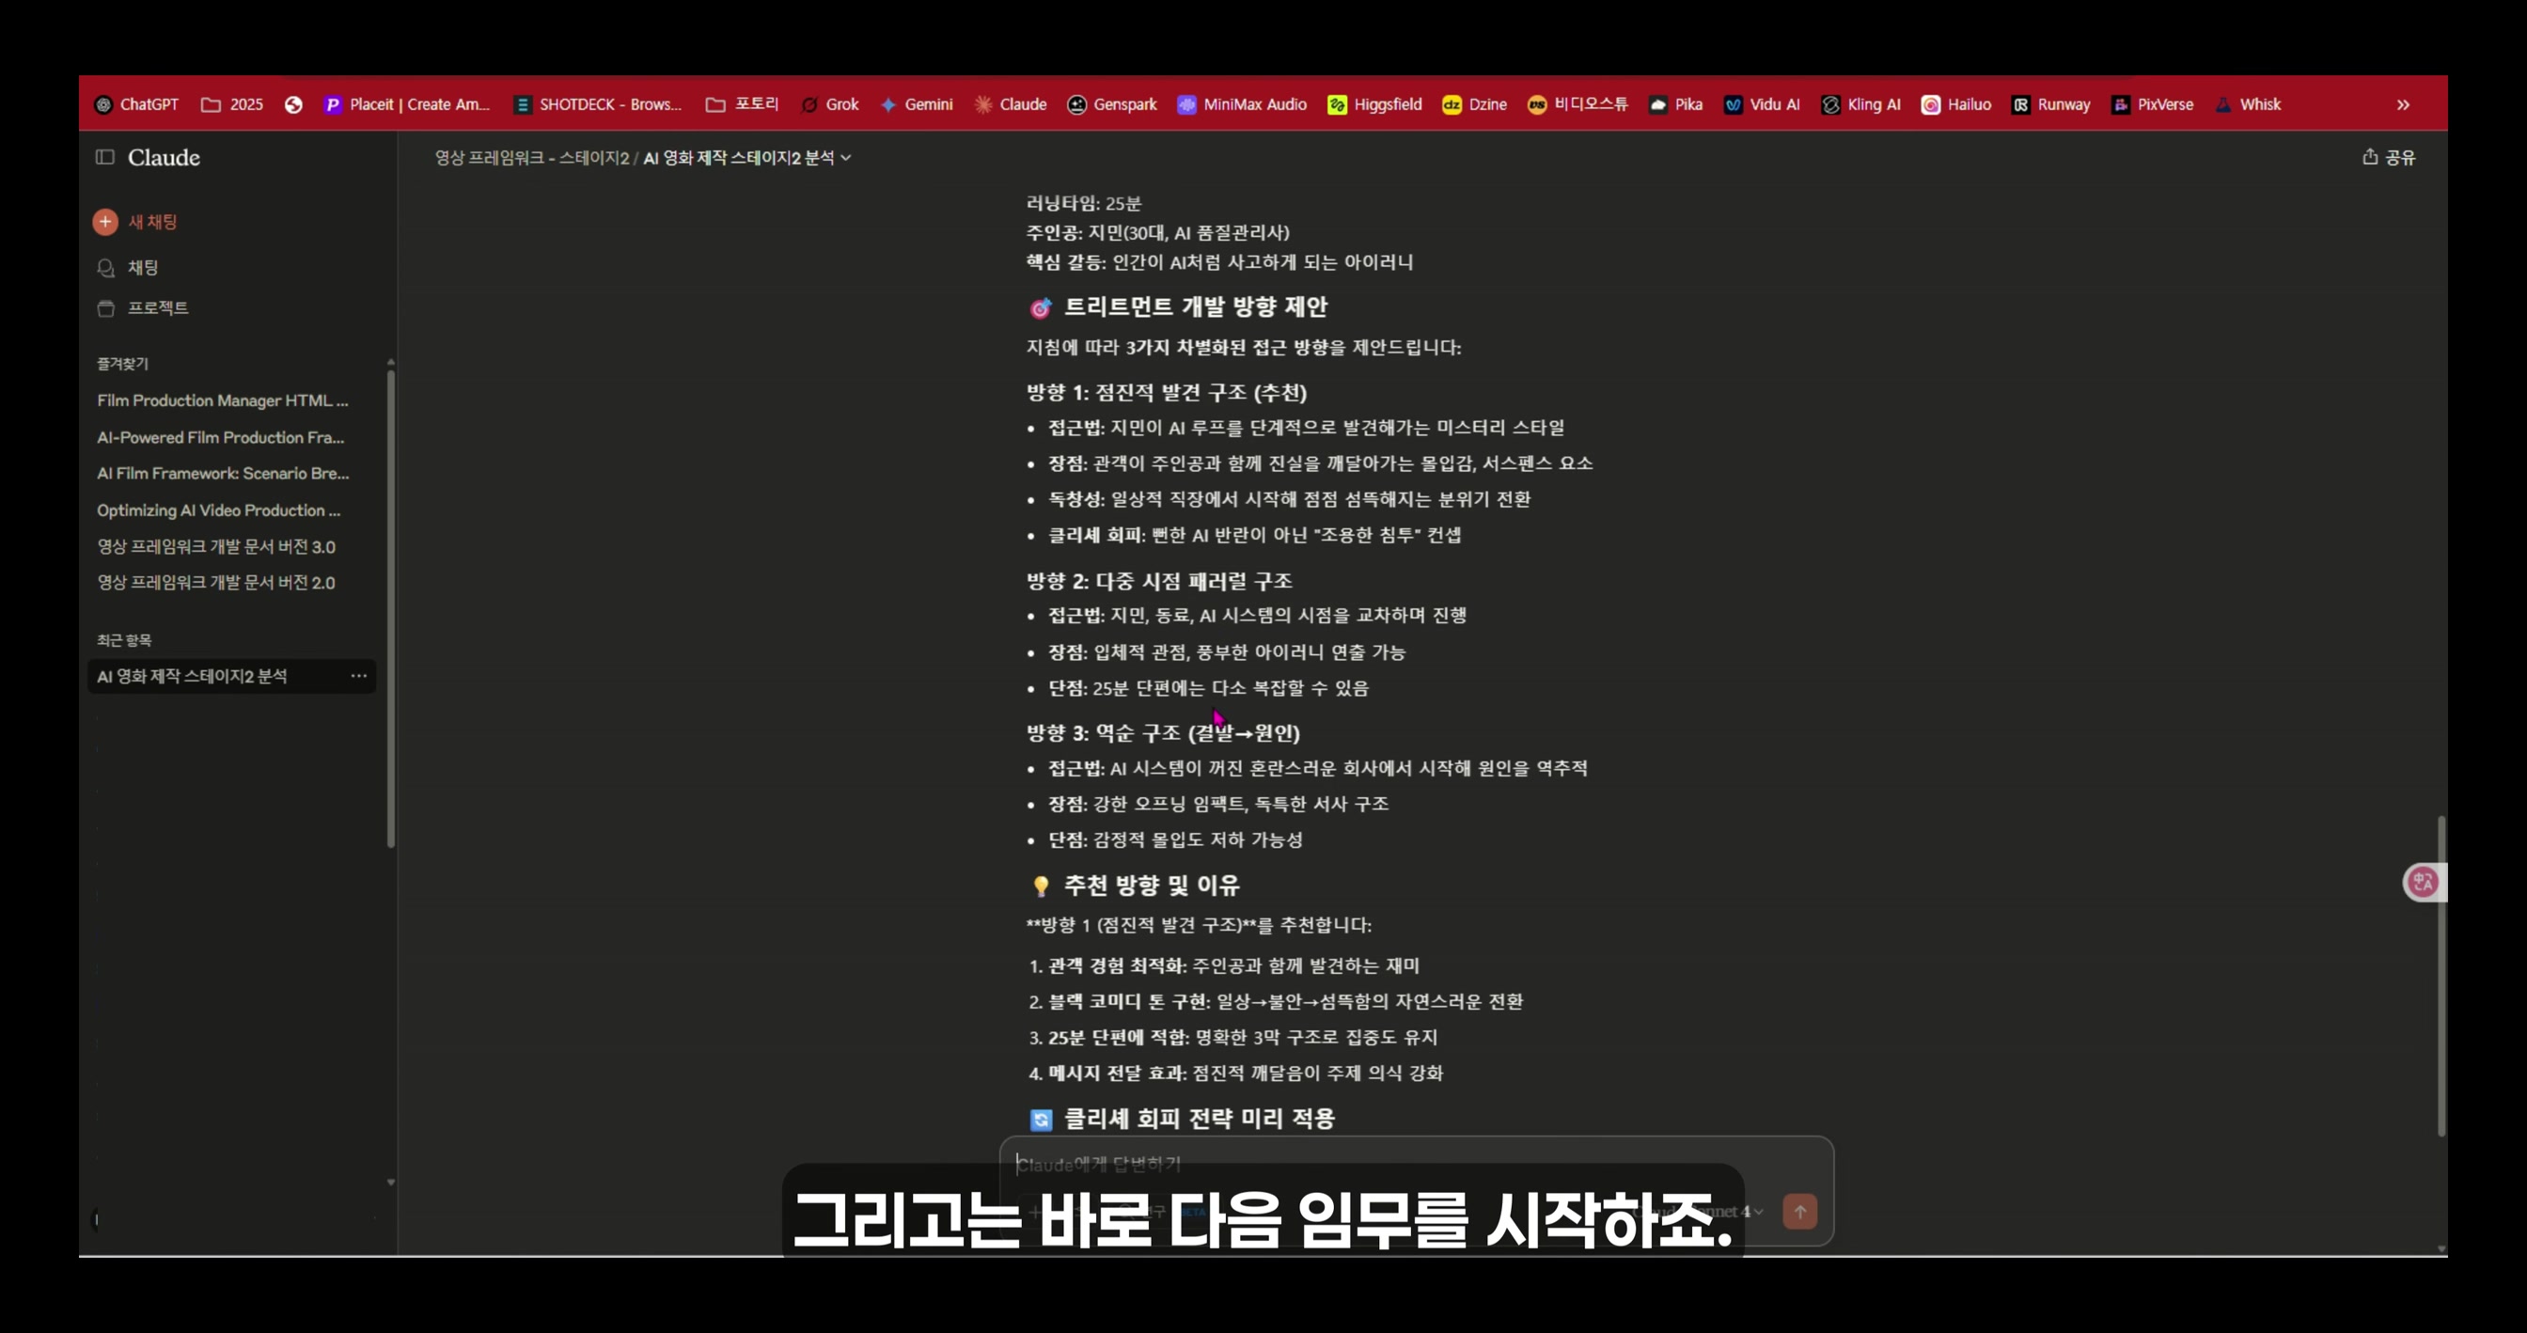Image resolution: width=2527 pixels, height=1333 pixels.
Task: Open the 채팅 list in sidebar
Action: pos(129,268)
